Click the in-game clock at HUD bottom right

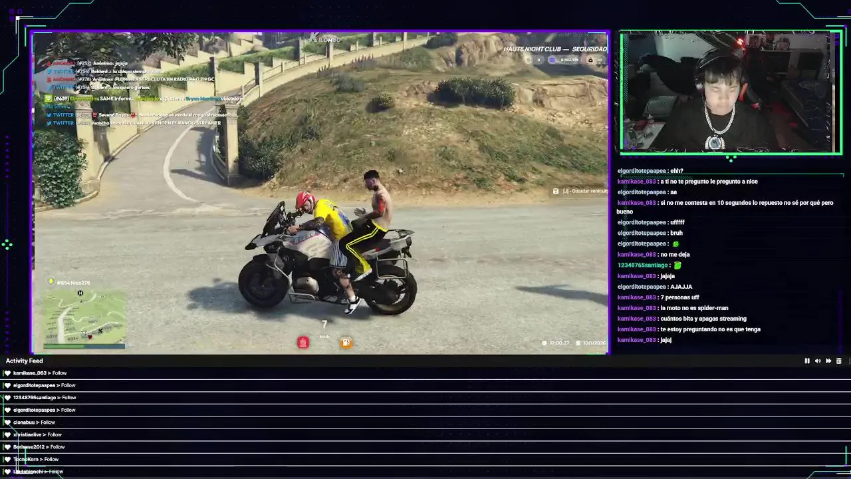pos(556,343)
